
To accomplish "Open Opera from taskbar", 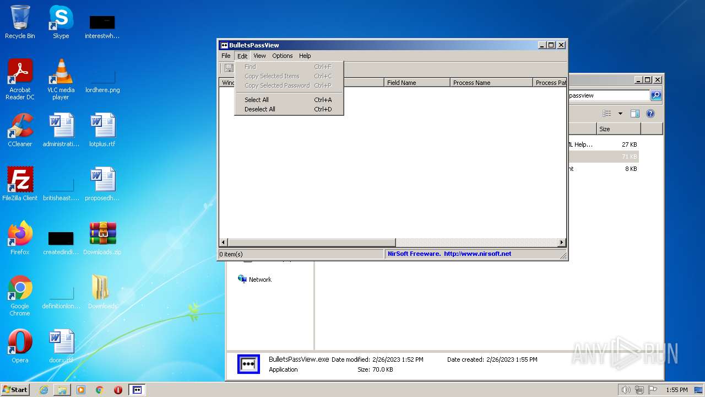I will (x=118, y=390).
